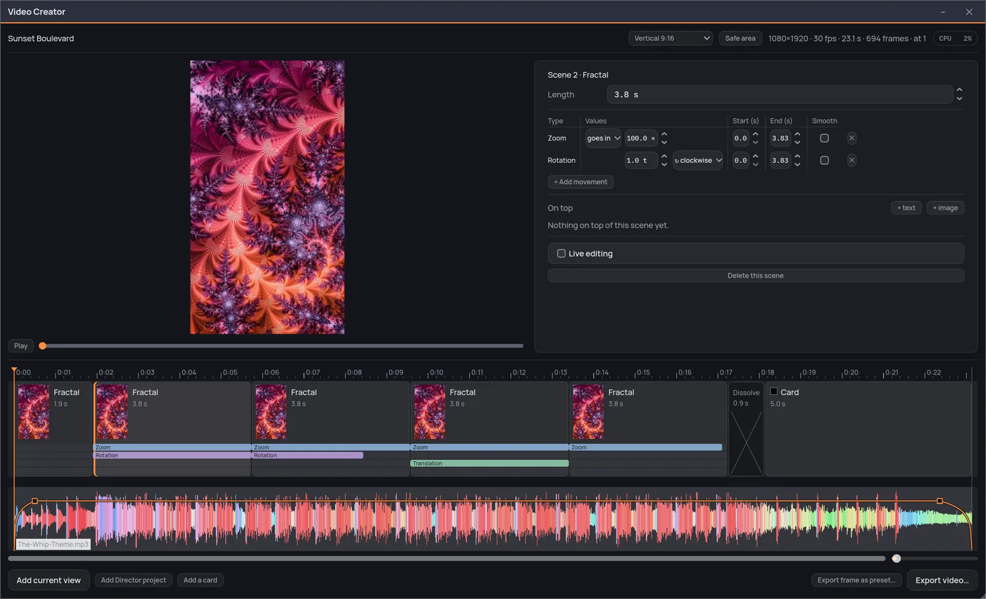Click The-Whip-Theme.mp3 audio label
The height and width of the screenshot is (599, 986).
(53, 544)
